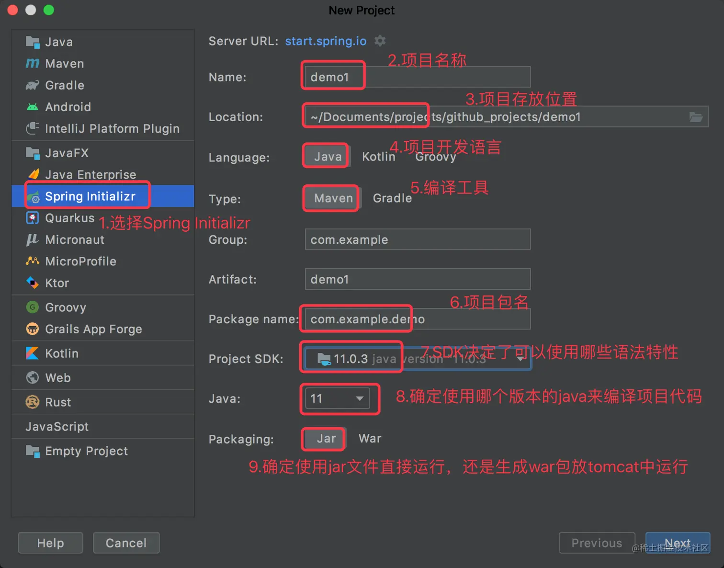The image size is (724, 568).
Task: Select IntelliJ Platform Plugin label
Action: tap(112, 129)
